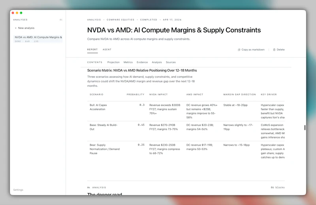Select the NVDA vs AMD analysis in the sidebar
The height and width of the screenshot is (205, 316).
[38, 39]
